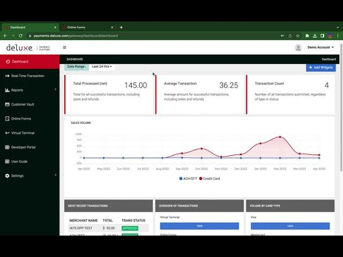Click the Oct 2022 Credit Card data point
The image size is (343, 257).
[202, 149]
